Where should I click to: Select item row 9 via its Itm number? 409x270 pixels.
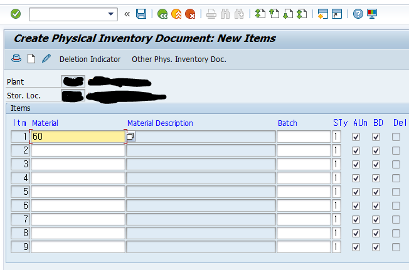(20, 247)
